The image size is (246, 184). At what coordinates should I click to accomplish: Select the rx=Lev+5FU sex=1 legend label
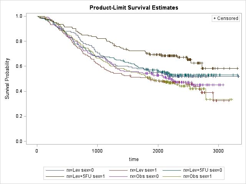pyautogui.click(x=83, y=176)
